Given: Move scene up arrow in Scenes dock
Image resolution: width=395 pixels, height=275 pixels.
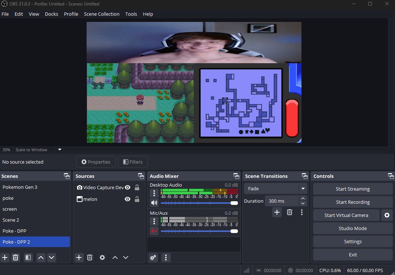Looking at the screenshot, I should [41, 257].
